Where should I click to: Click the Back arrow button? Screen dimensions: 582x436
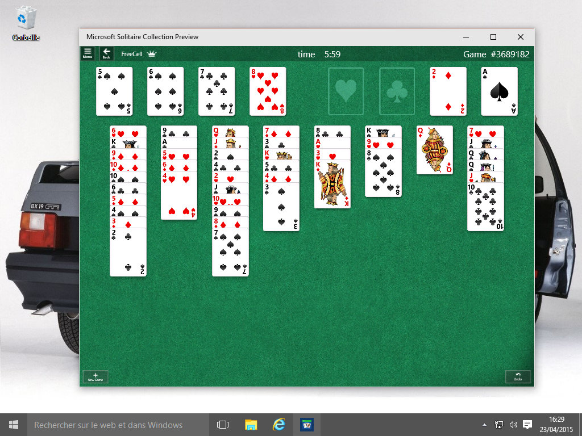point(106,54)
